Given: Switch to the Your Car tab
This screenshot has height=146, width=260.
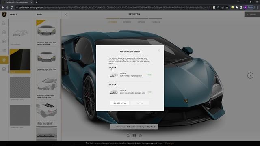Looking at the screenshot, I should click(156, 22).
